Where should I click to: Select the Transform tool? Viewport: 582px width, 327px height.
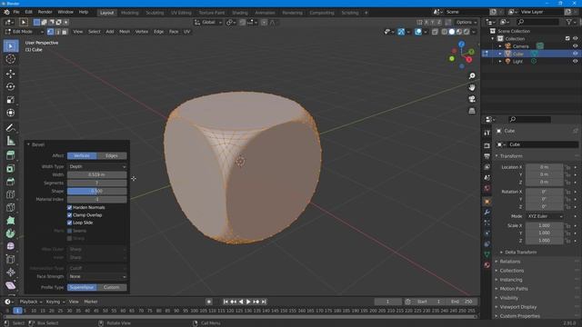tap(11, 113)
